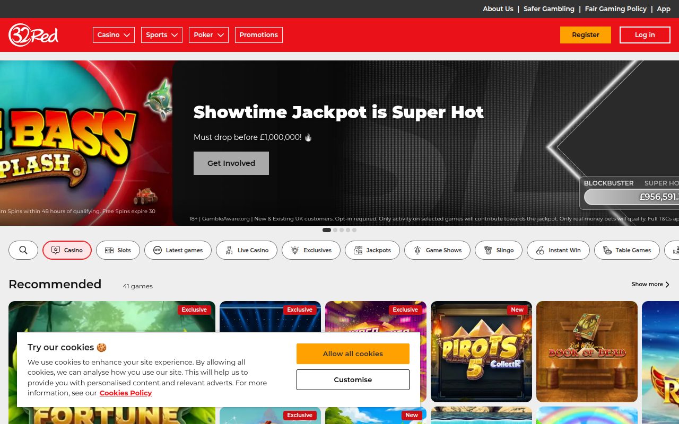Click the '41 games' count text
679x424 pixels.
138,286
